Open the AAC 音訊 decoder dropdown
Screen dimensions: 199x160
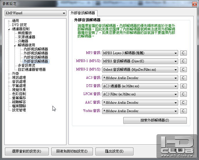[x=140, y=103]
